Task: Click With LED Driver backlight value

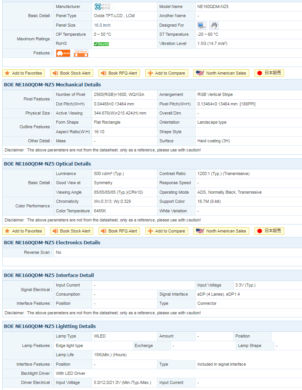Action: click(71, 374)
